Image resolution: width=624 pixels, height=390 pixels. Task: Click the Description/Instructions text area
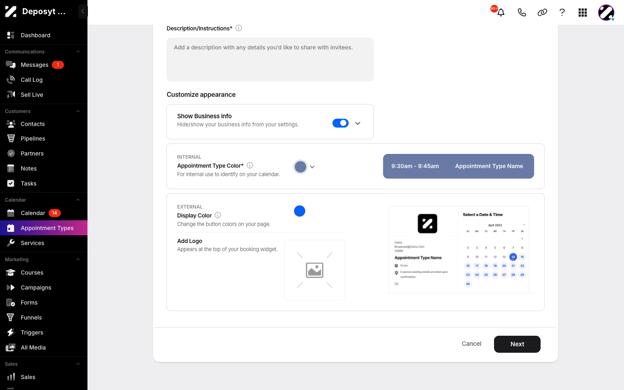point(270,60)
